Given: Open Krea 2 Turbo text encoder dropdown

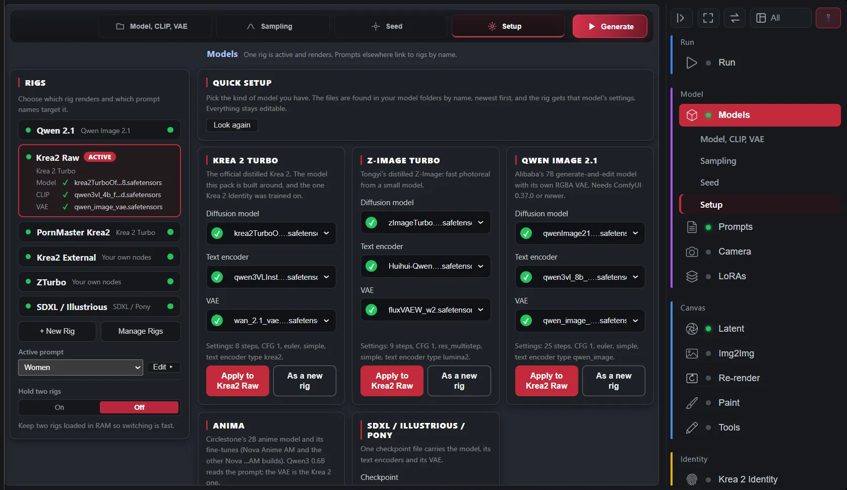Looking at the screenshot, I should (271, 277).
